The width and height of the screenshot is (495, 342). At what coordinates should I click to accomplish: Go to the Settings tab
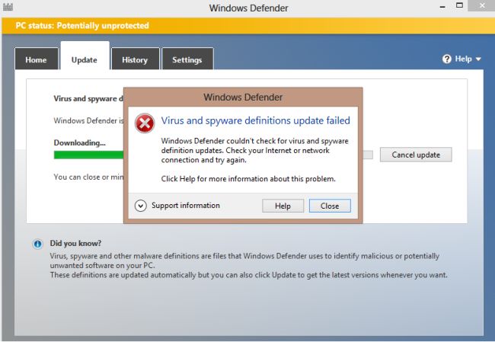click(187, 59)
